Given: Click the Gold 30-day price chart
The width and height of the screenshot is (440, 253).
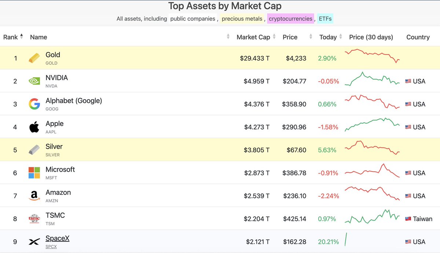Looking at the screenshot, I should coord(372,56).
